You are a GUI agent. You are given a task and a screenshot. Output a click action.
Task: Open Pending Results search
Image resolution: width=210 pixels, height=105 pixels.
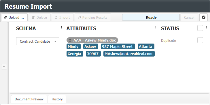tap(93, 17)
